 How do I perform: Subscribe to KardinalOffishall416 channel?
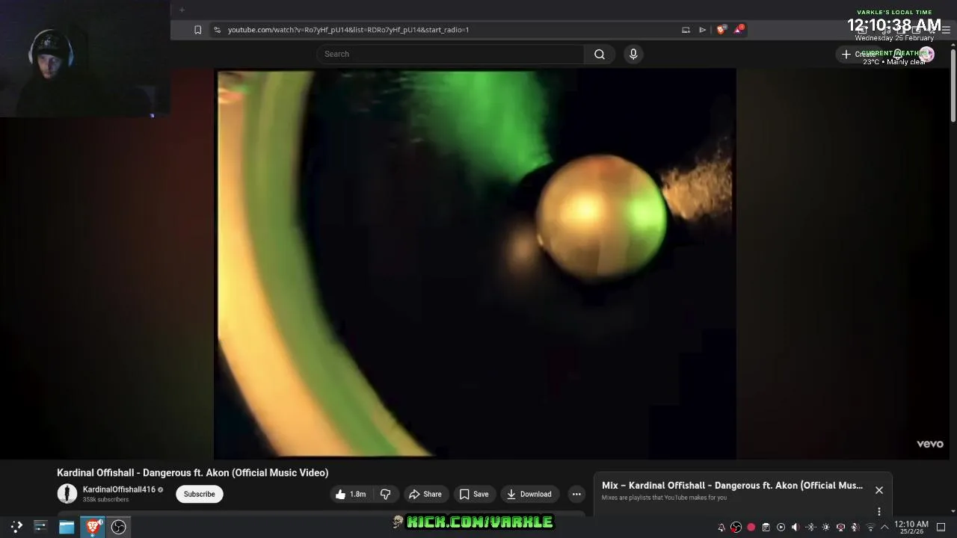200,494
